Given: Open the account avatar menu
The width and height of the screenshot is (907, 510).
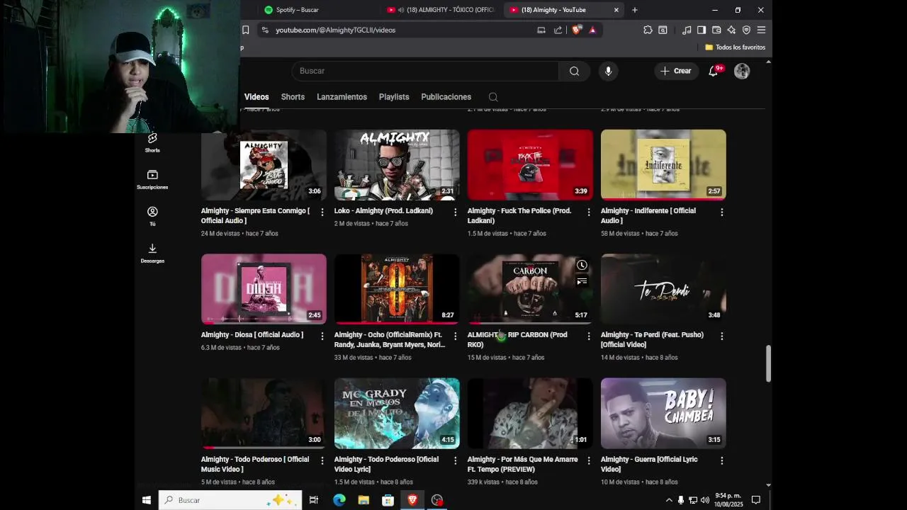Looking at the screenshot, I should pos(742,71).
